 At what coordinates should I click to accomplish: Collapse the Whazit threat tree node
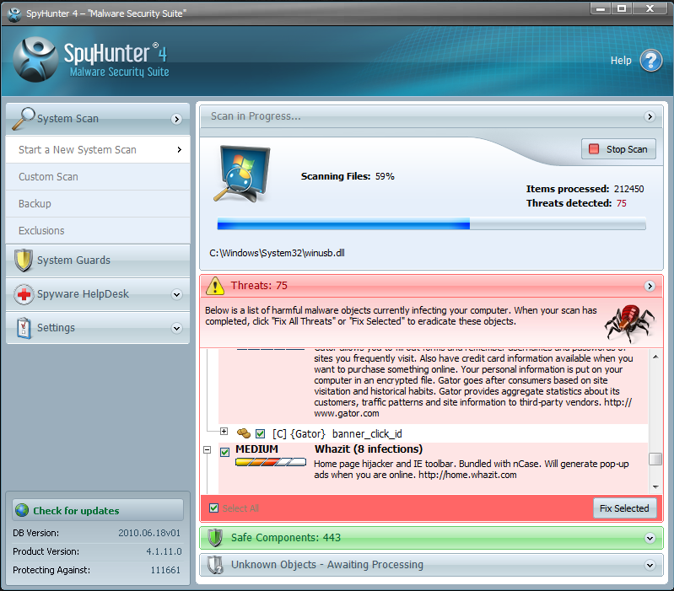tap(208, 449)
